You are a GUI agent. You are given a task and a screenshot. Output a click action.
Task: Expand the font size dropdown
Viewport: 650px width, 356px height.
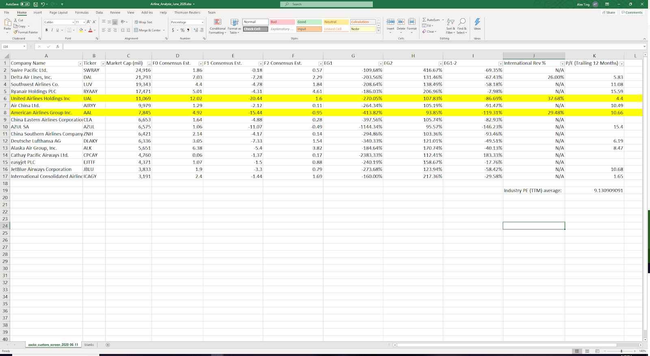(x=84, y=22)
